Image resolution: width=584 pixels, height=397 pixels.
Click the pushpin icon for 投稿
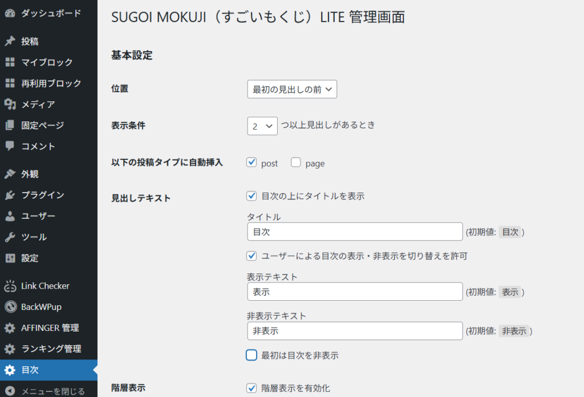click(x=10, y=42)
